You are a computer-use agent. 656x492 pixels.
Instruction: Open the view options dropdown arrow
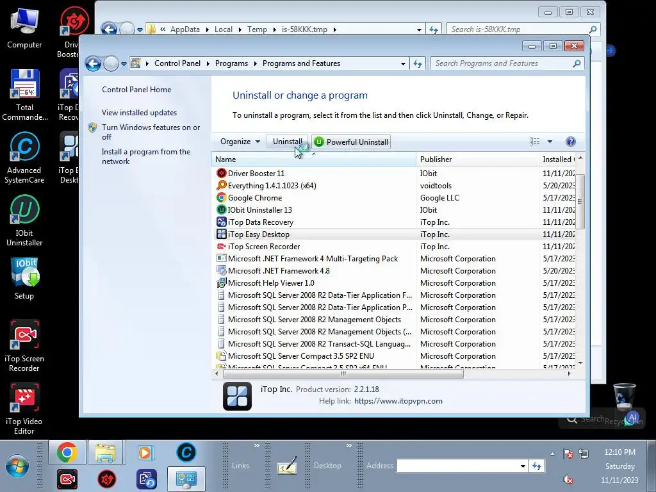tap(550, 142)
